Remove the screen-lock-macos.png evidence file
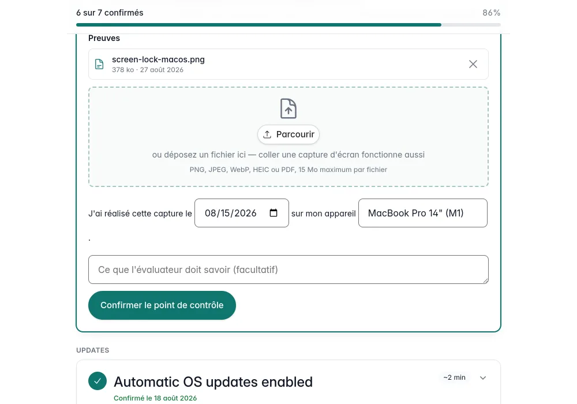Viewport: 577px width, 404px height. [473, 64]
